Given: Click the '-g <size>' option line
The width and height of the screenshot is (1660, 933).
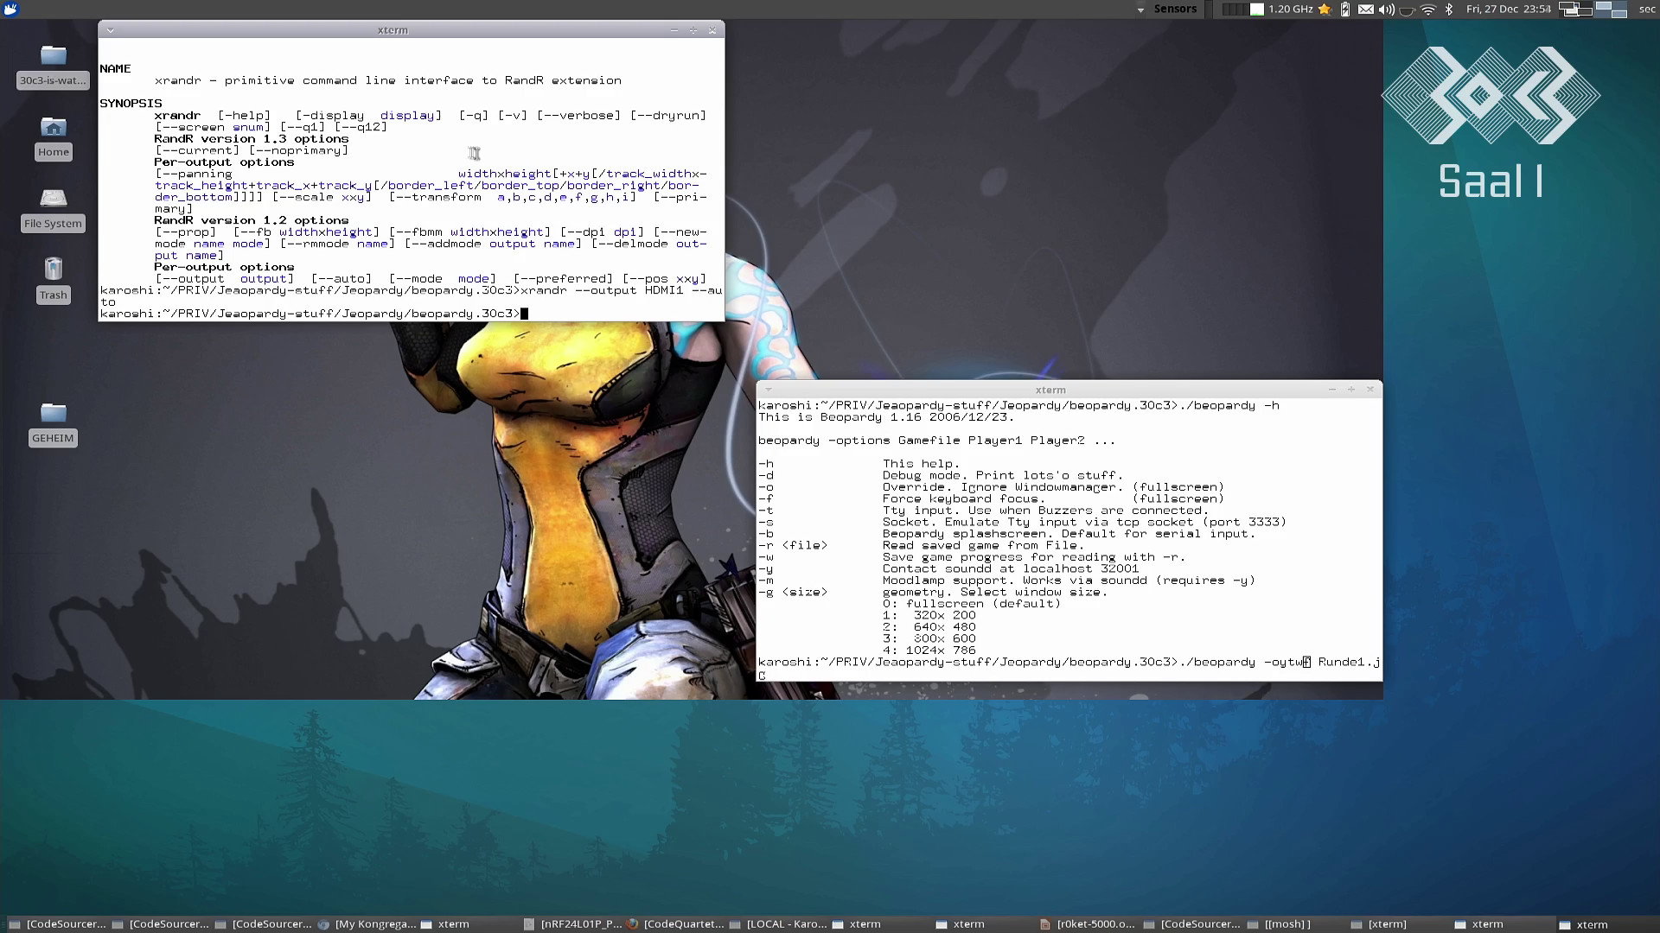Looking at the screenshot, I should click(x=933, y=592).
